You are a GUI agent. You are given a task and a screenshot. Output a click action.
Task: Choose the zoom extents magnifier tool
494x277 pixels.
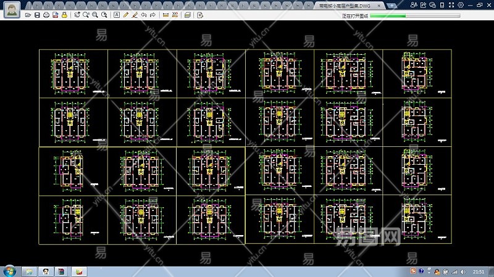coord(95,15)
